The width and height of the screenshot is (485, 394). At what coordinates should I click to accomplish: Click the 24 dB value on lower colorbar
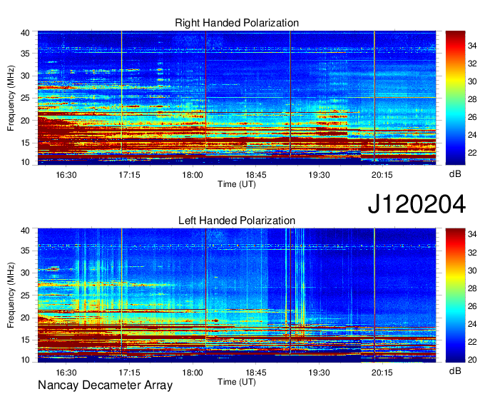tap(472, 324)
